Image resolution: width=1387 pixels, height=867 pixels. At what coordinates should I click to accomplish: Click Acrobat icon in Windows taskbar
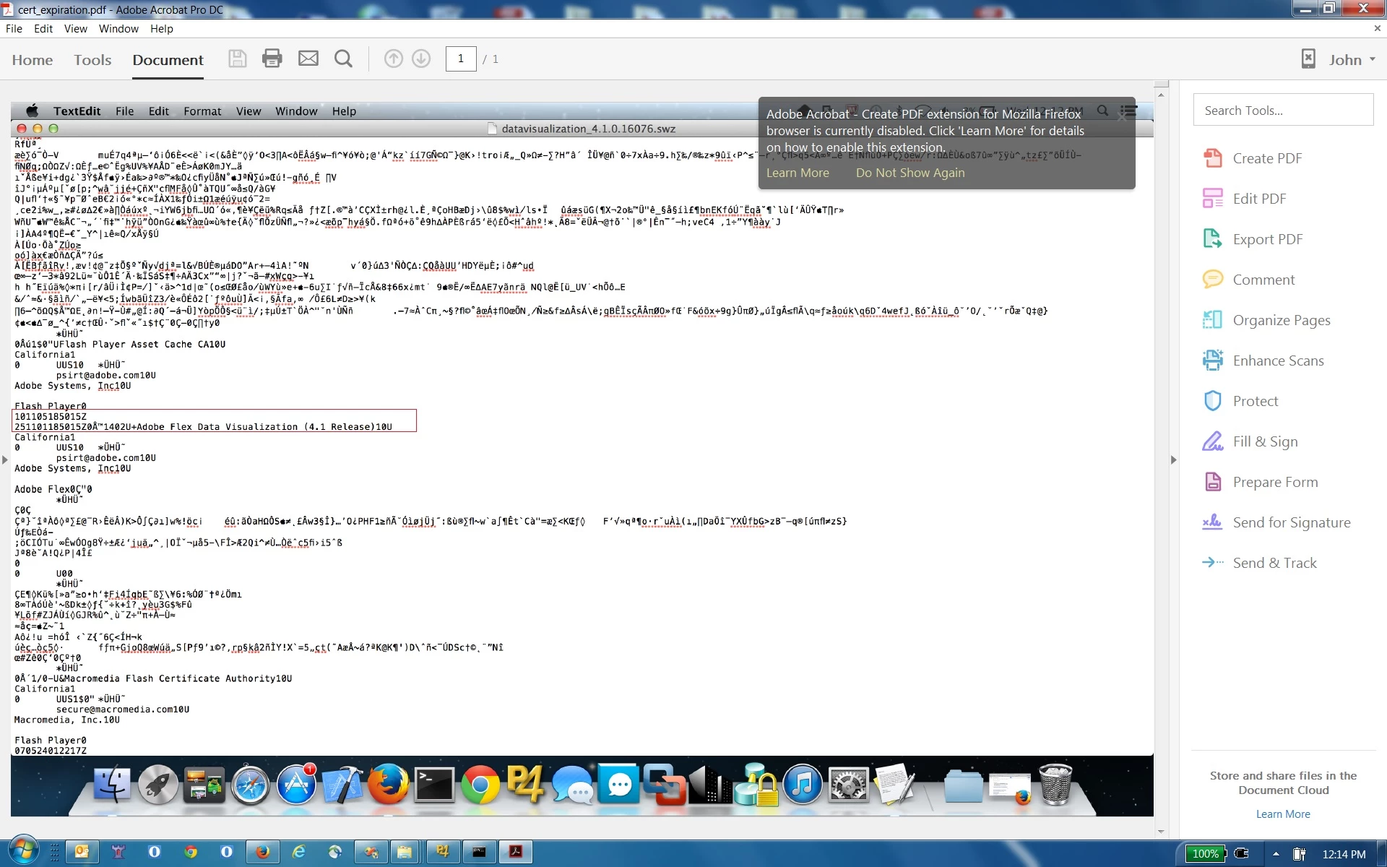(x=516, y=853)
